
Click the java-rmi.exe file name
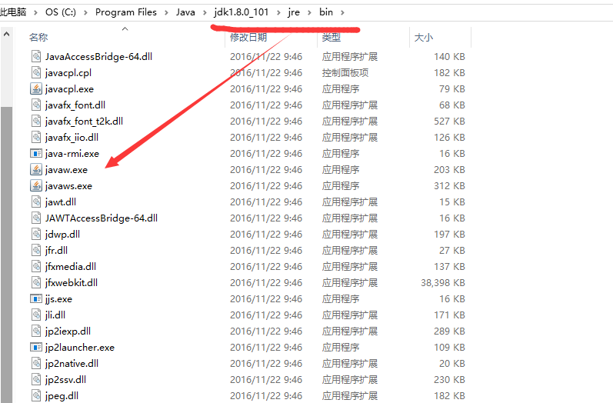click(72, 153)
